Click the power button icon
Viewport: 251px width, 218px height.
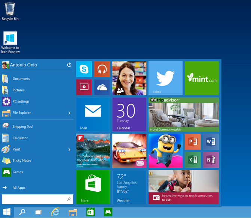[x=69, y=65]
